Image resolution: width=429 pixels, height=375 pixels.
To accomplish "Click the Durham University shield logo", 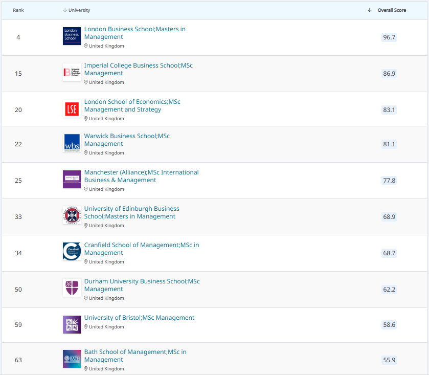I will pos(72,288).
